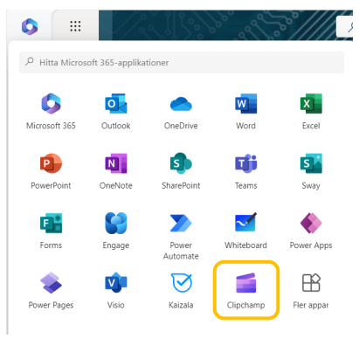Click the Microsoft 365 logo in header
Screen dimensions: 359x338
30,26
